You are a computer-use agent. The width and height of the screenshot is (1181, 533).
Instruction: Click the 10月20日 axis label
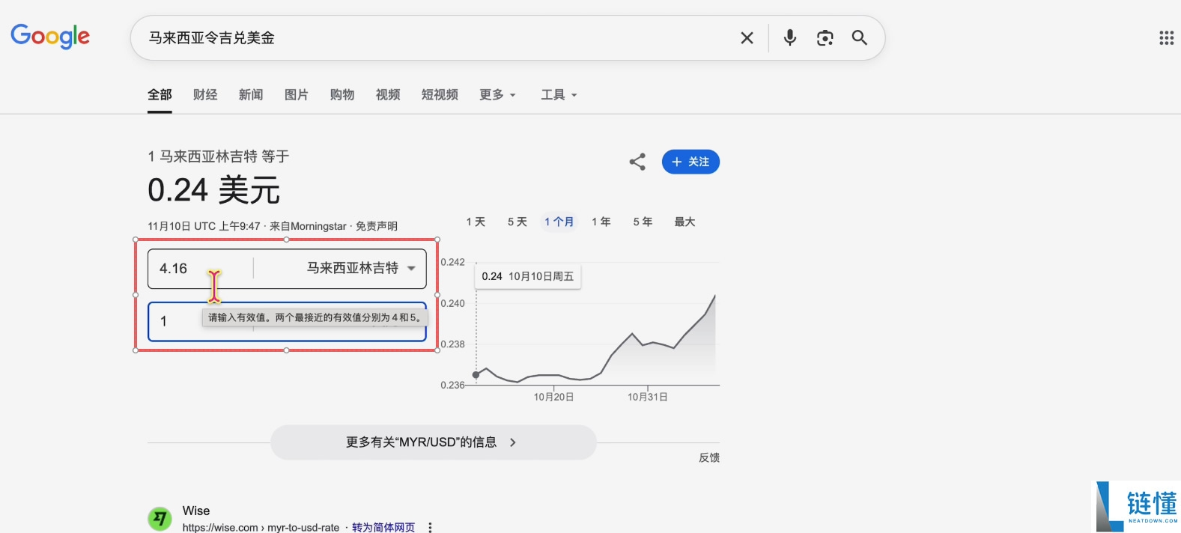click(x=553, y=397)
